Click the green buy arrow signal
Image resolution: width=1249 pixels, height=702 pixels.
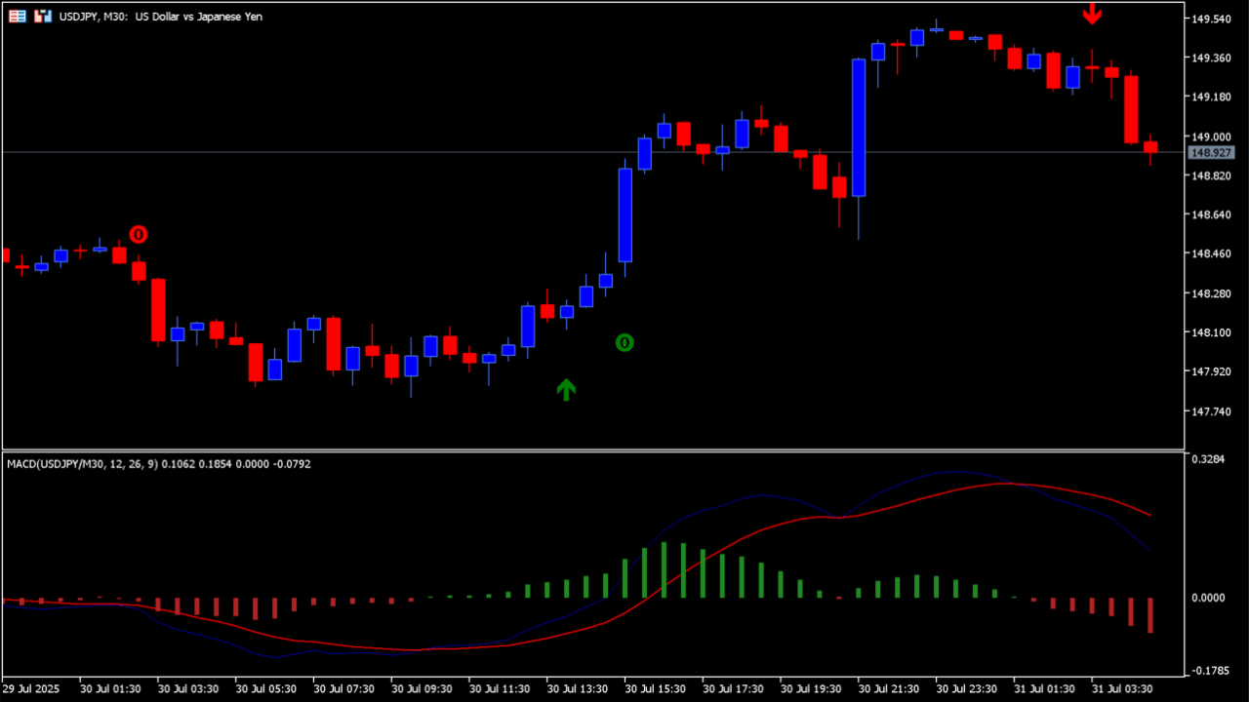tap(566, 390)
